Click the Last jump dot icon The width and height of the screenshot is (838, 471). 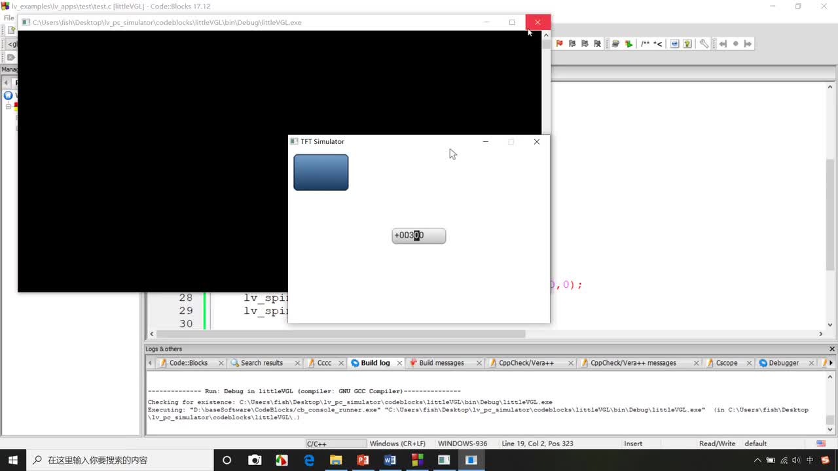coord(735,44)
